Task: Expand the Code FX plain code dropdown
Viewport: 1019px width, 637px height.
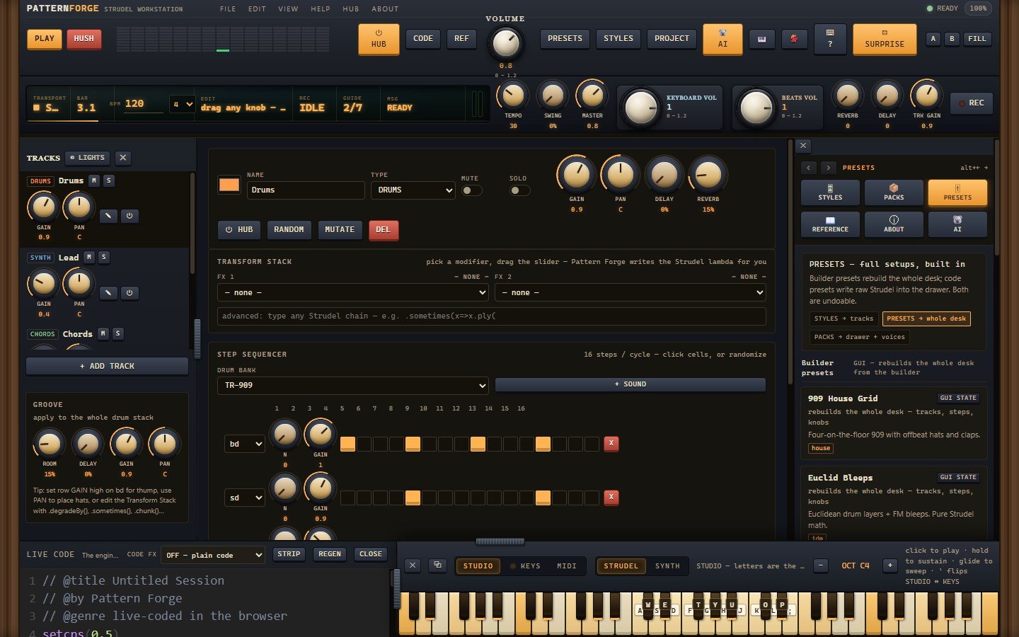Action: click(213, 555)
